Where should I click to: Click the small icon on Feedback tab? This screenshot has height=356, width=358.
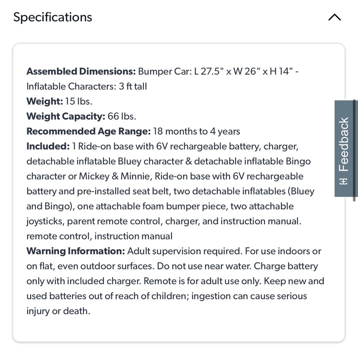(343, 181)
